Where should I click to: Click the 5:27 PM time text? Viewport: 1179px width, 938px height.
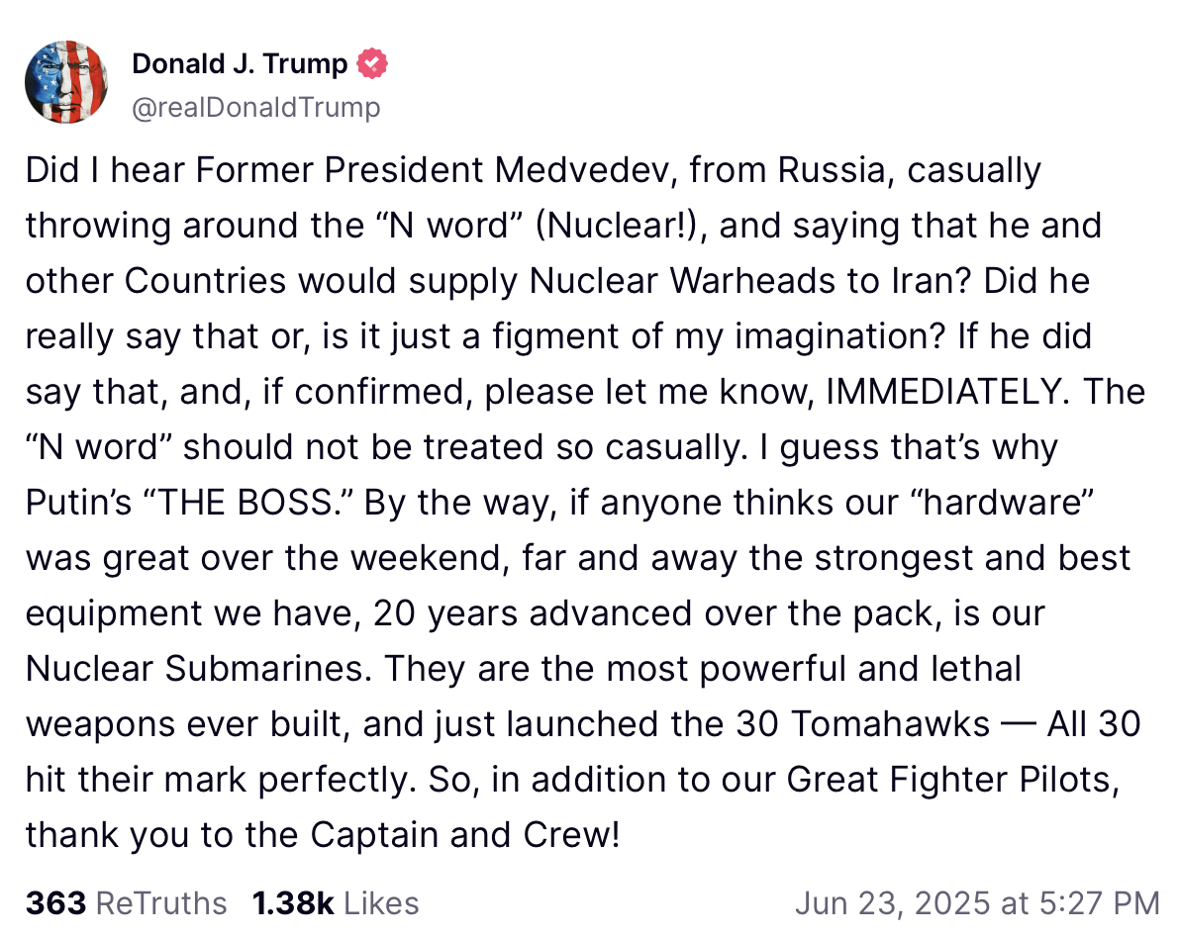coord(1100,902)
